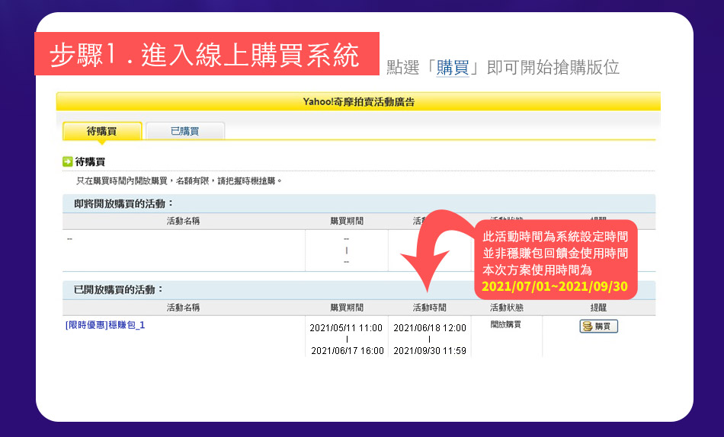Click the 步驟1 進入線上購買系統 red banner
This screenshot has height=437, width=724.
tap(206, 54)
